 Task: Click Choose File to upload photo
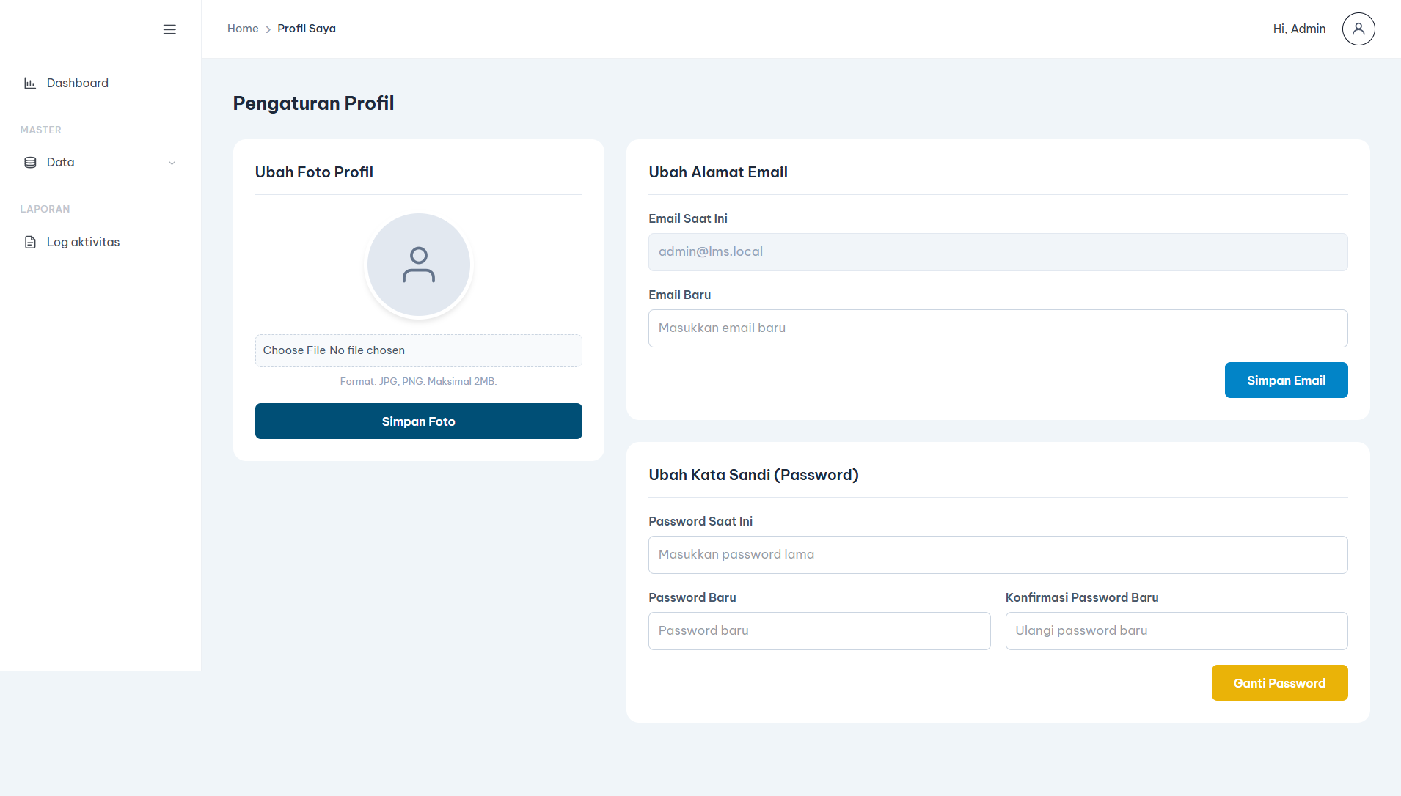point(294,350)
